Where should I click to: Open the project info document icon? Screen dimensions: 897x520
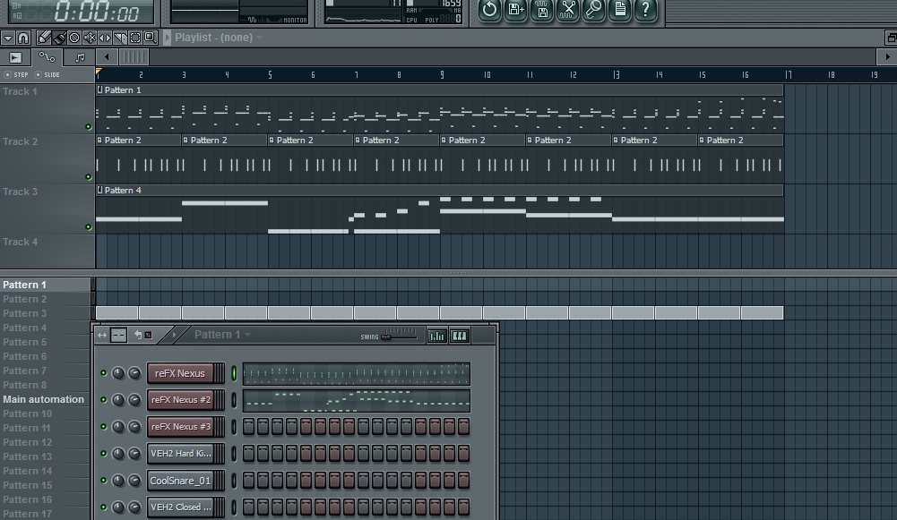point(619,9)
